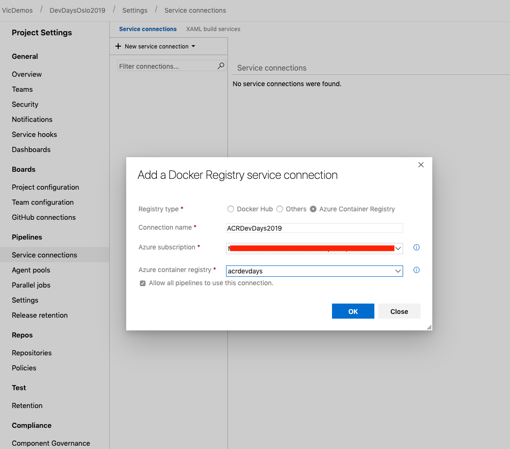This screenshot has width=510, height=449.
Task: Select the Docker Hub registry type
Action: (231, 209)
